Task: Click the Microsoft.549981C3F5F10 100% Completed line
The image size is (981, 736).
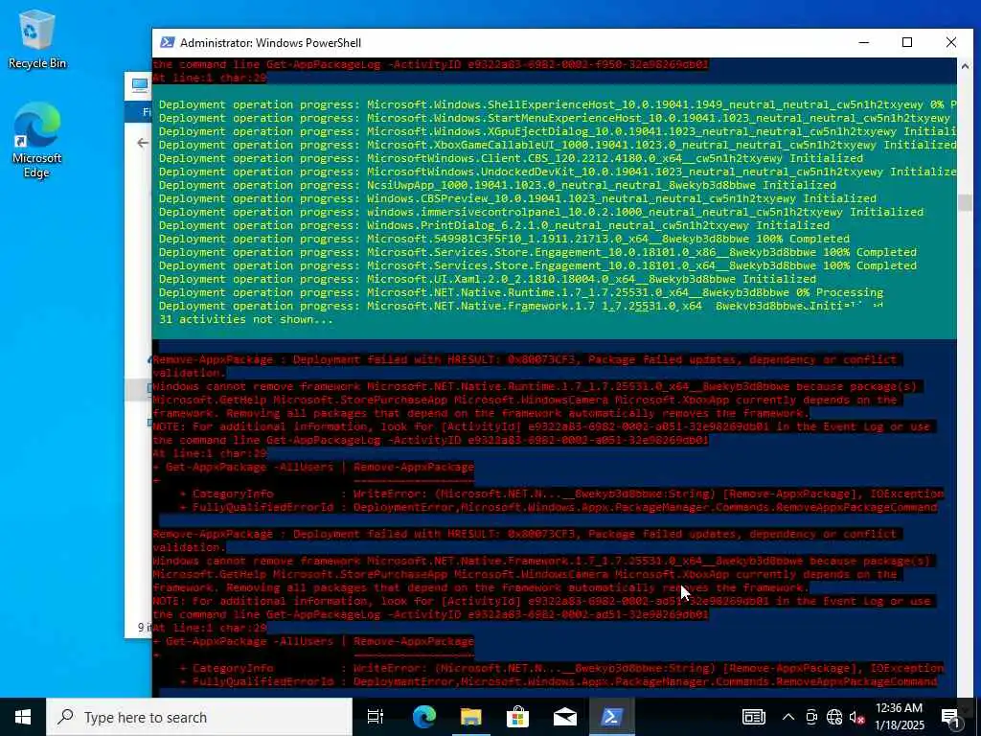Action: [x=504, y=239]
